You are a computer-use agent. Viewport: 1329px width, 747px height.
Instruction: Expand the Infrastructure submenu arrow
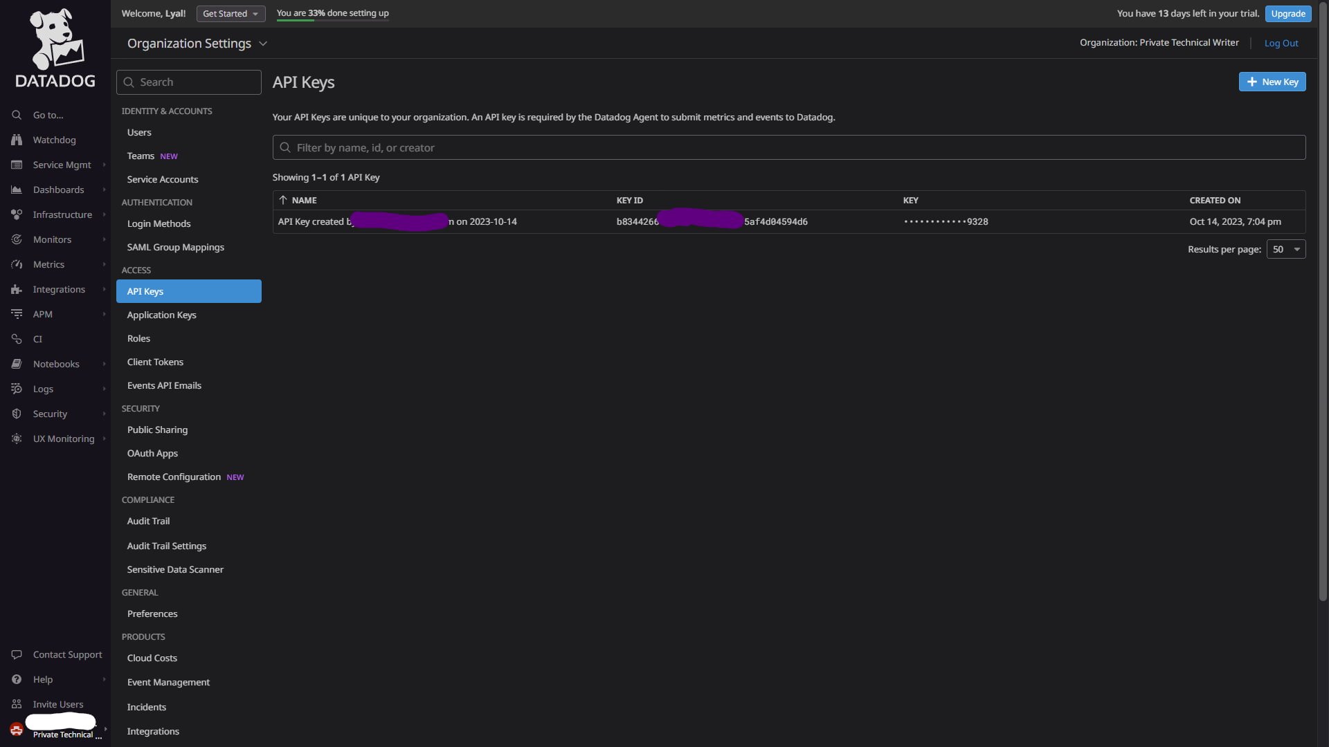click(x=104, y=214)
